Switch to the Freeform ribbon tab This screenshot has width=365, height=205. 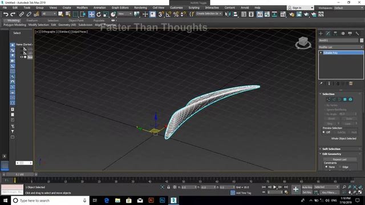pyautogui.click(x=32, y=20)
